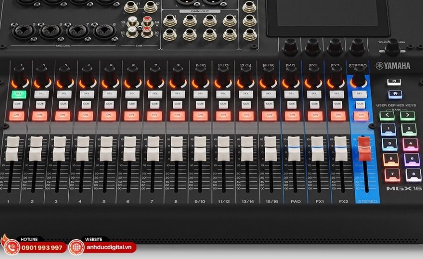Click the channel 11/12 fader cap
This screenshot has width=423, height=259.
coord(223,149)
